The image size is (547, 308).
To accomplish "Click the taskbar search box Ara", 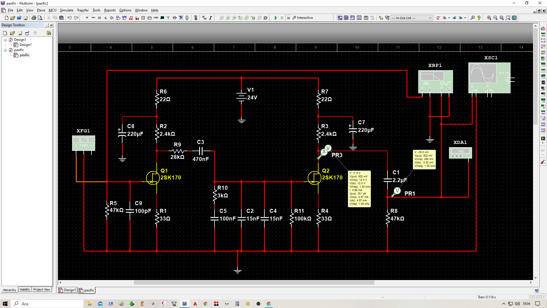I will [x=47, y=304].
